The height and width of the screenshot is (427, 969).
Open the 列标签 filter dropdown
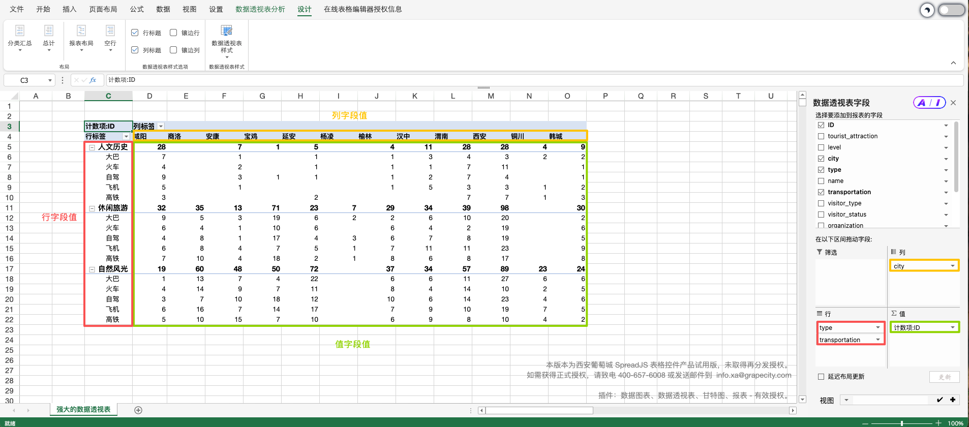point(161,127)
